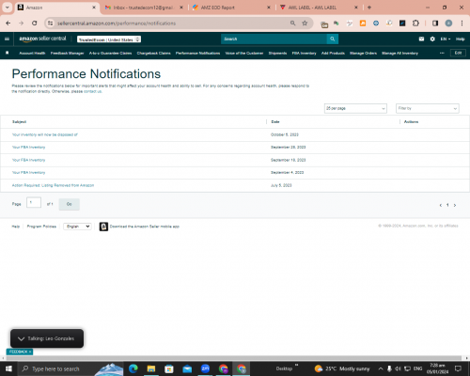Open the Chrome extensions puzzle icon
The height and width of the screenshot is (376, 470).
(415, 23)
